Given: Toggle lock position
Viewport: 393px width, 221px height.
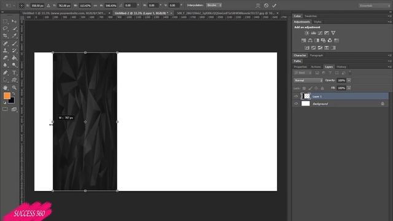Looking at the screenshot, I should [316, 88].
